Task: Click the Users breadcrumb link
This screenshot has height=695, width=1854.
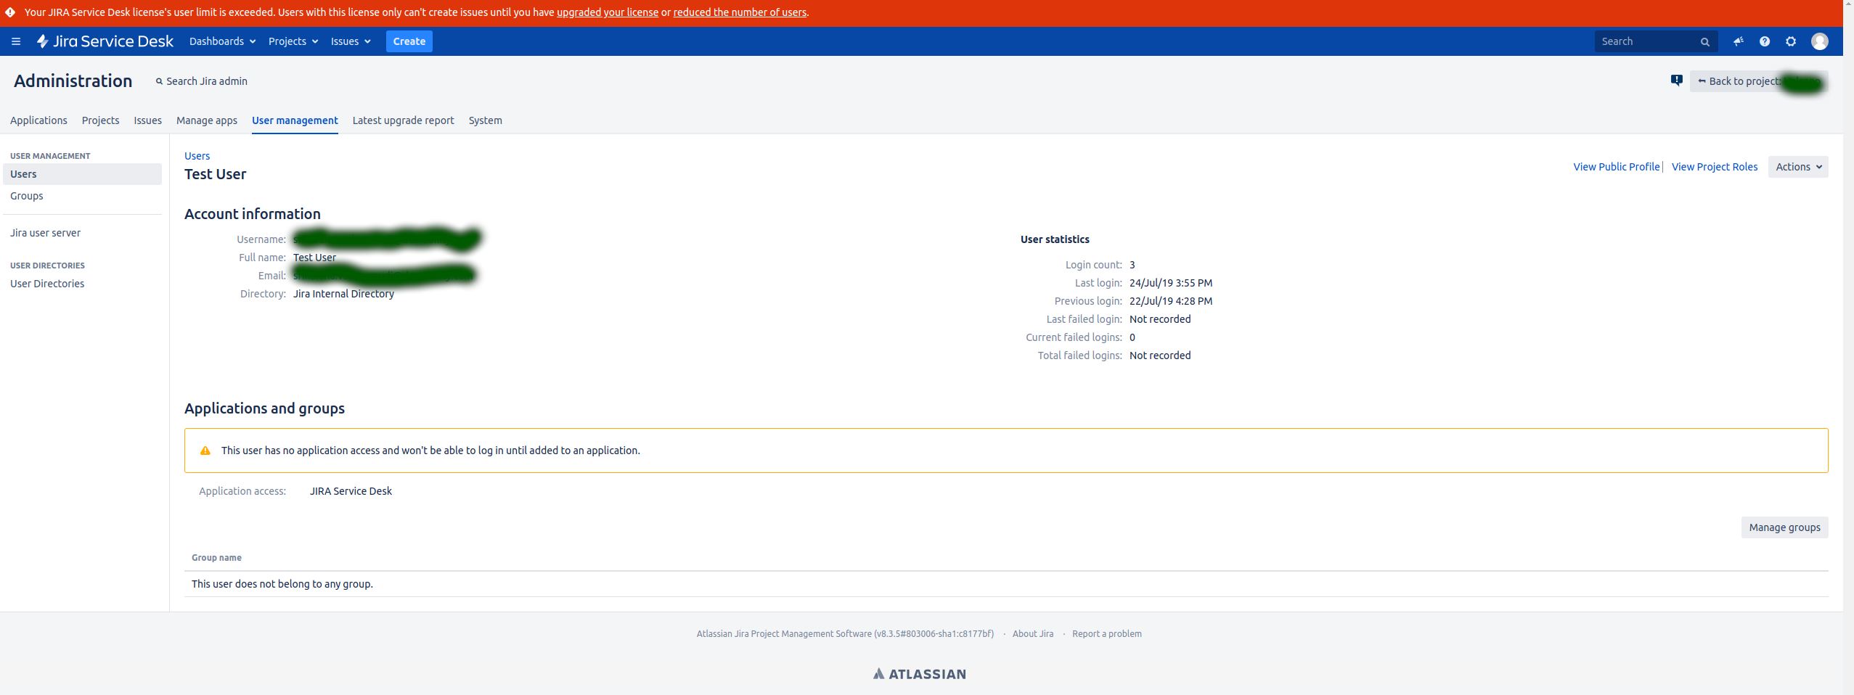Action: [x=197, y=156]
